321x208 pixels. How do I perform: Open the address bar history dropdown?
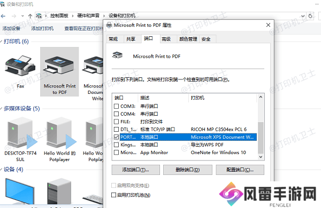pyautogui.click(x=303, y=16)
